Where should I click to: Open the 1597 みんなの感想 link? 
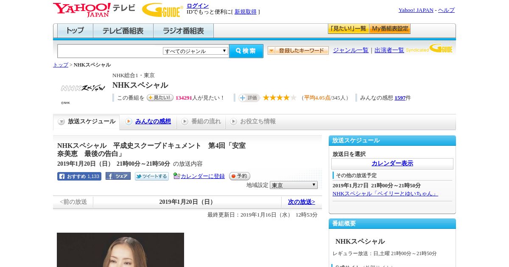pyautogui.click(x=400, y=98)
